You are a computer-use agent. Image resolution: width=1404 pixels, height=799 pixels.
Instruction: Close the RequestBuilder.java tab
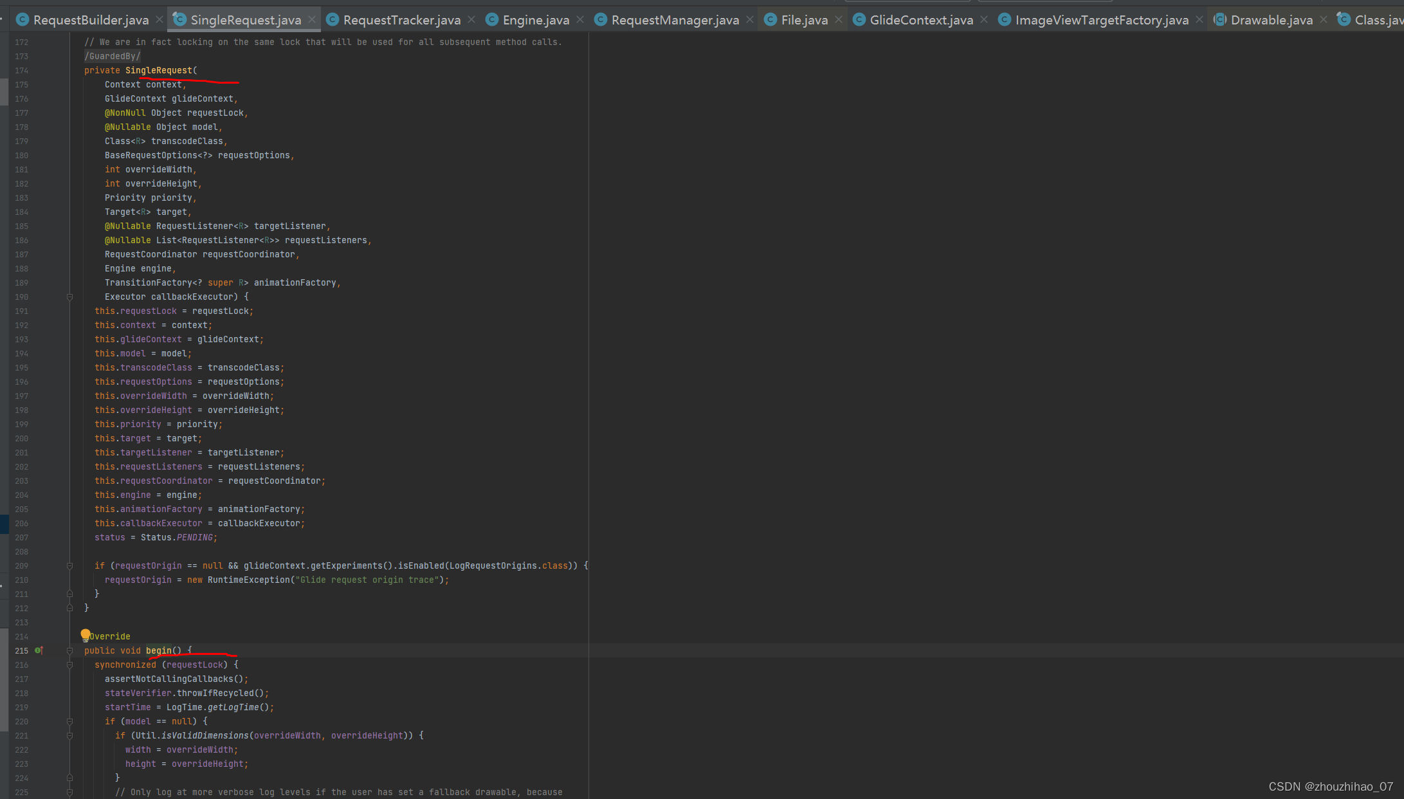click(x=160, y=20)
